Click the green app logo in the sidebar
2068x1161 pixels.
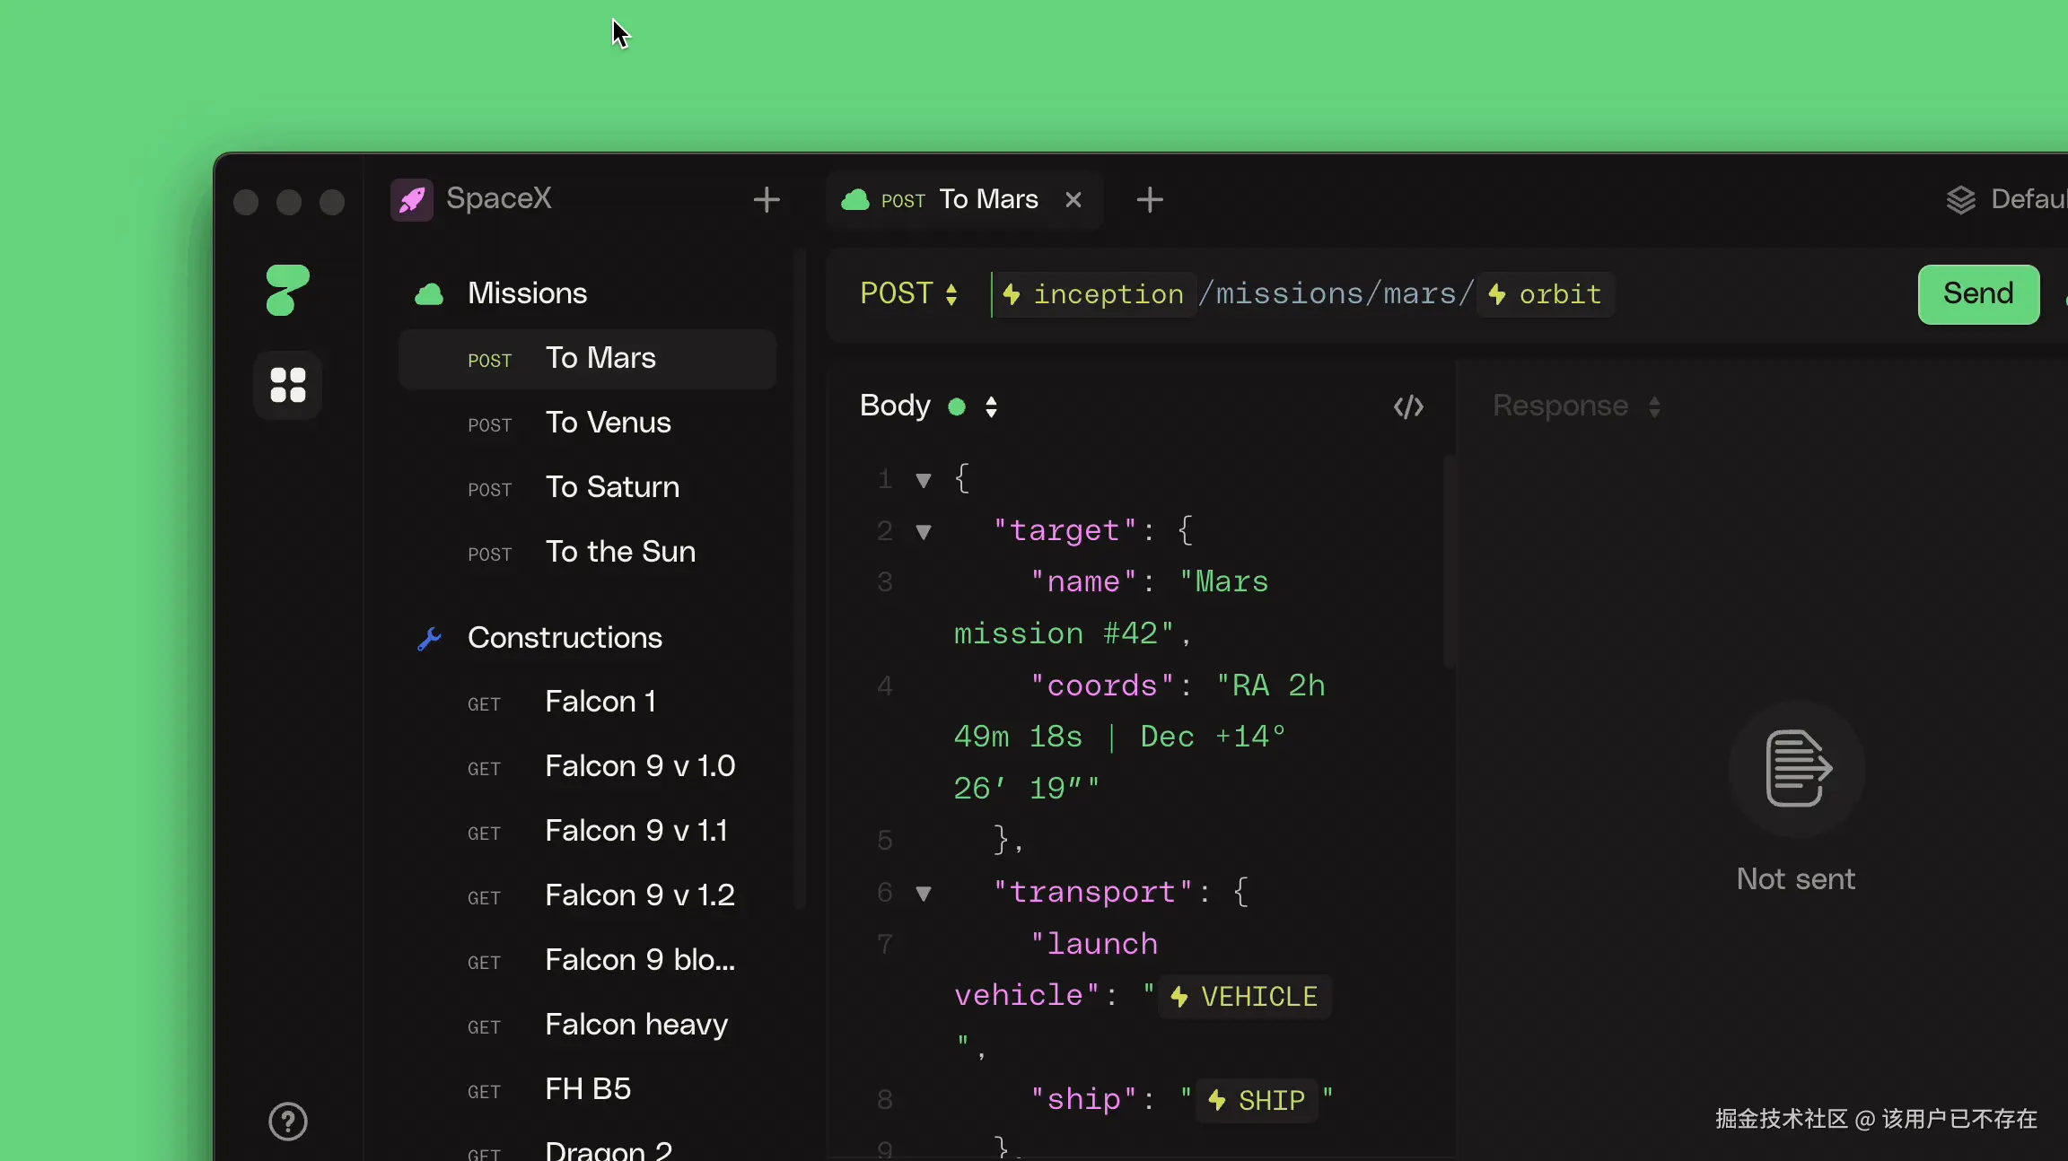tap(287, 290)
